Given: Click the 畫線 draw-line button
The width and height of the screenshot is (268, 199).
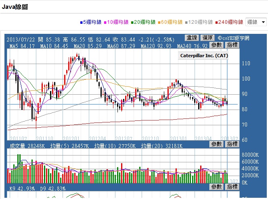Looking at the screenshot, I should [192, 38].
